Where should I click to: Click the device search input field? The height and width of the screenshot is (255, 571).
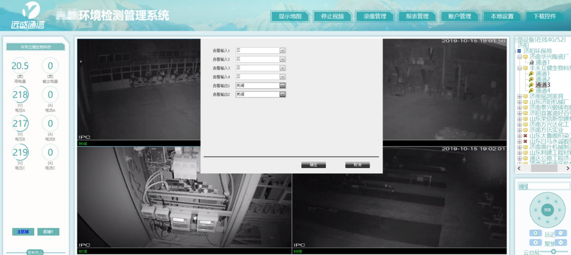549,187
